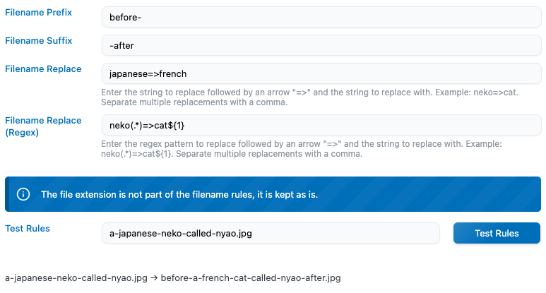Click the 'Filename Suffix' label
The image size is (546, 293).
38,41
